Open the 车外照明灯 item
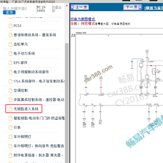 [23, 137]
